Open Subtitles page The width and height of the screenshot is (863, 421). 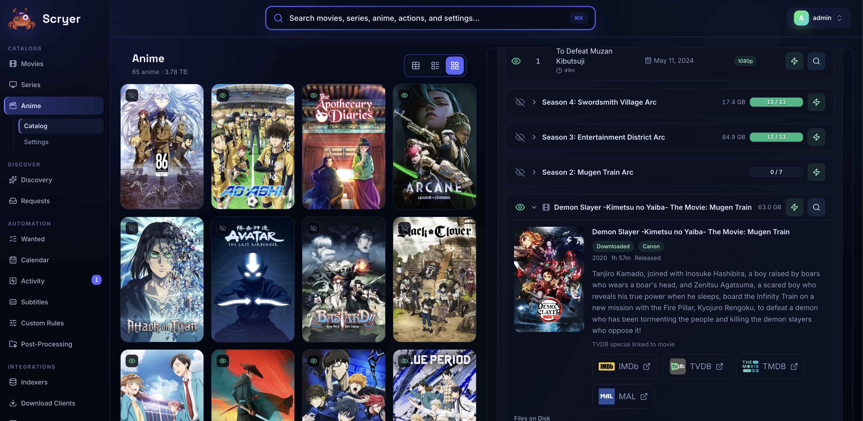pyautogui.click(x=54, y=302)
